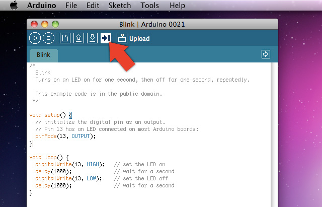
Task: Open the Sketch menu
Action: pos(119,6)
